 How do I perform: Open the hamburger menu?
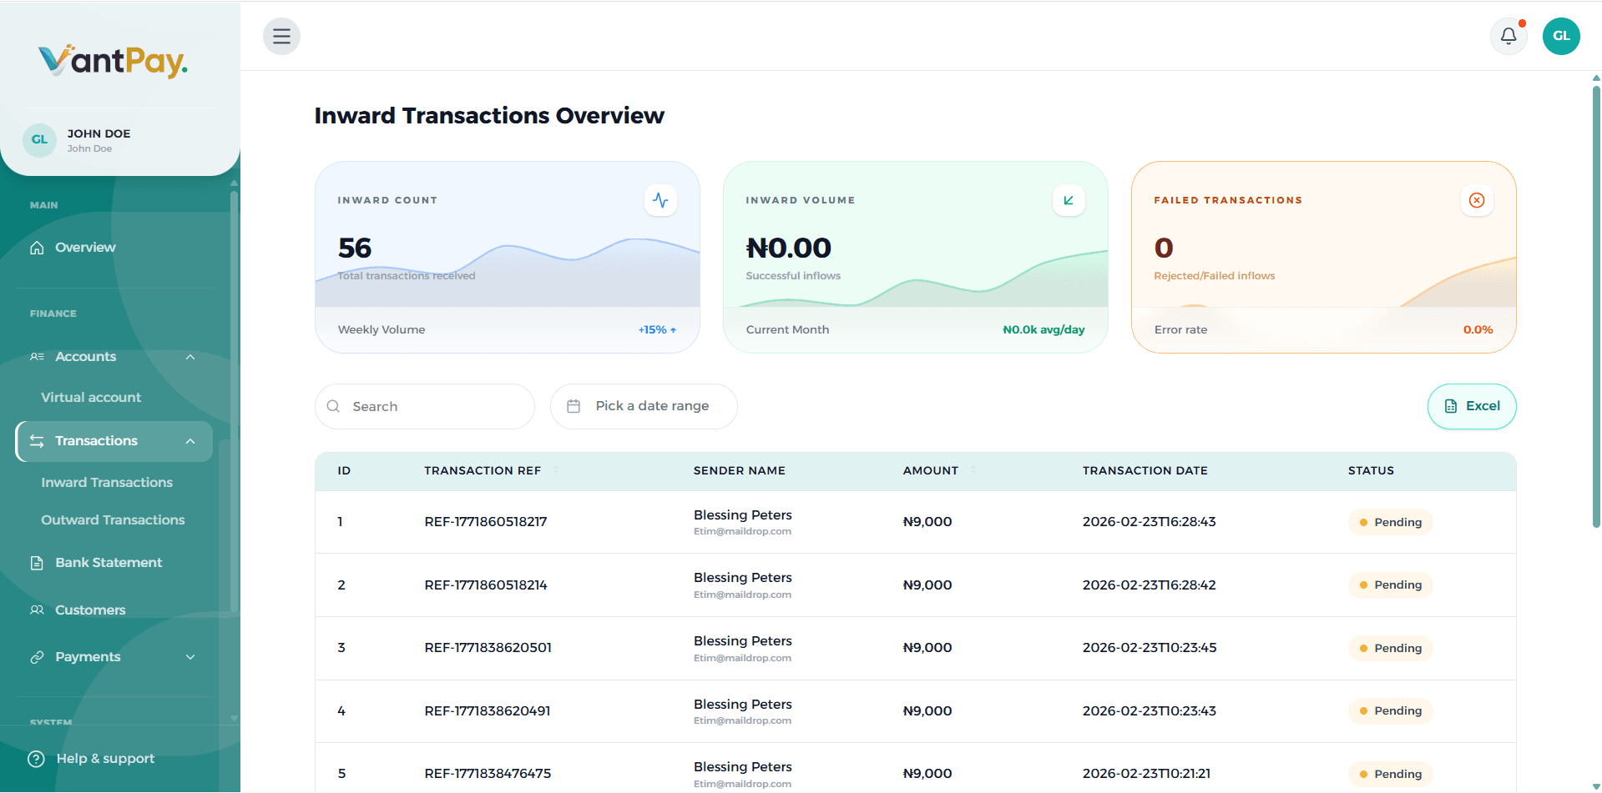[281, 36]
